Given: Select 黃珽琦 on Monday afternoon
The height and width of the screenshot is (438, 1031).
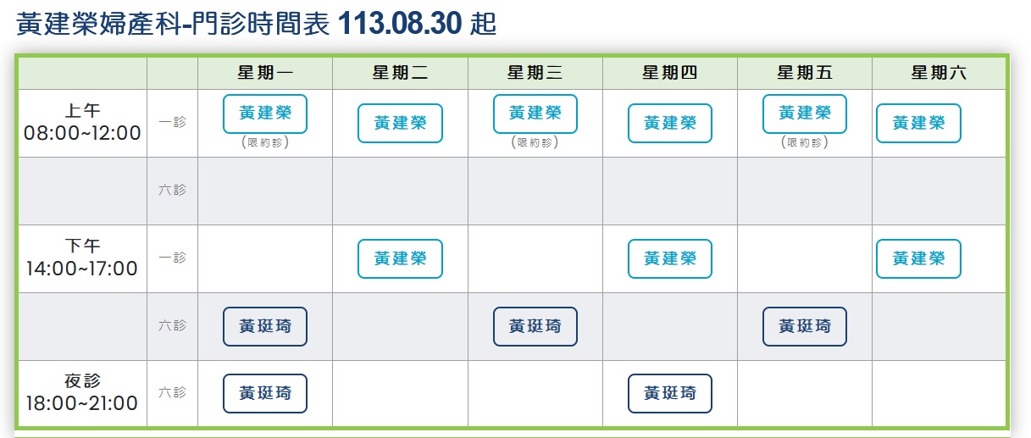Looking at the screenshot, I should tap(264, 326).
